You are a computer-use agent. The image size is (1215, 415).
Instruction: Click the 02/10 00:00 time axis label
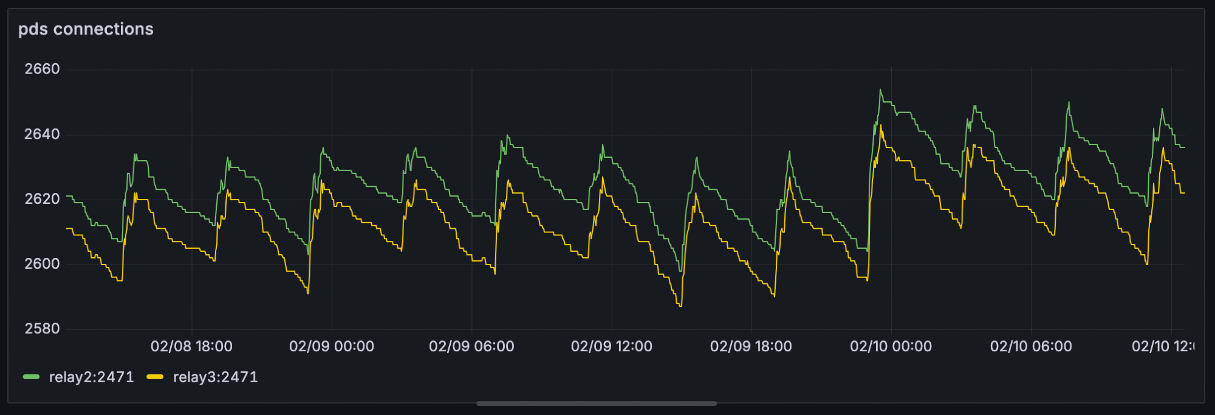click(891, 346)
